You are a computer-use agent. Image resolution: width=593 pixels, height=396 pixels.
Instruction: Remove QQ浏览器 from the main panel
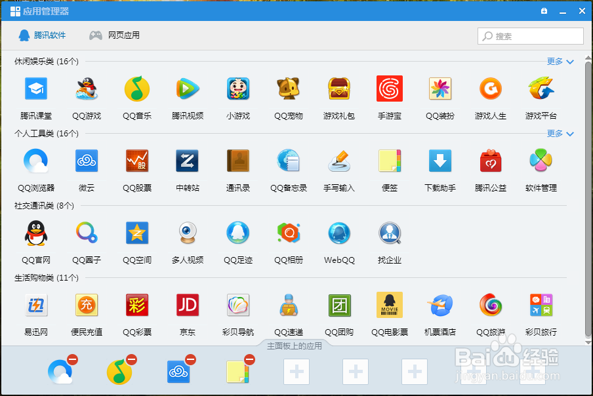click(72, 359)
